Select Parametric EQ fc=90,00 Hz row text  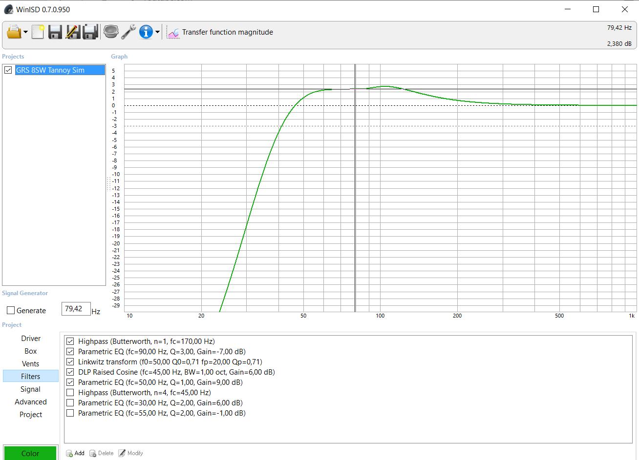click(162, 352)
